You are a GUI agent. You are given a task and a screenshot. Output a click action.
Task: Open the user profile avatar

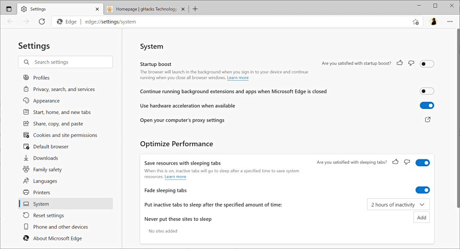click(x=433, y=21)
